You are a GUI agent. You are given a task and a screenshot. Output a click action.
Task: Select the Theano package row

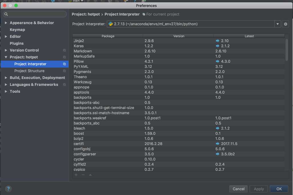[x=179, y=77]
